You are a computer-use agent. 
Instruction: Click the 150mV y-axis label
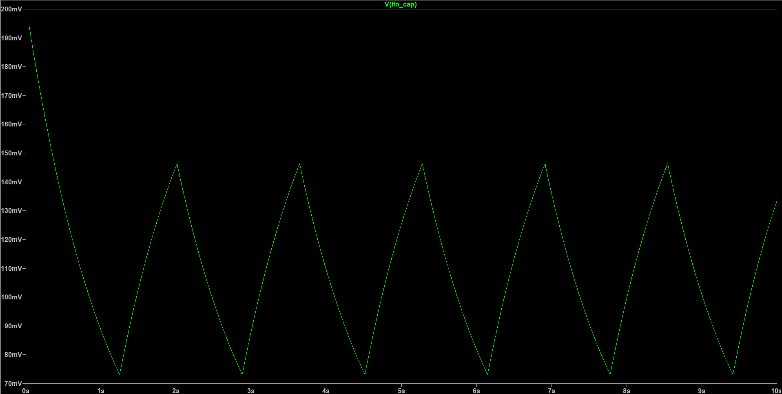(x=12, y=153)
